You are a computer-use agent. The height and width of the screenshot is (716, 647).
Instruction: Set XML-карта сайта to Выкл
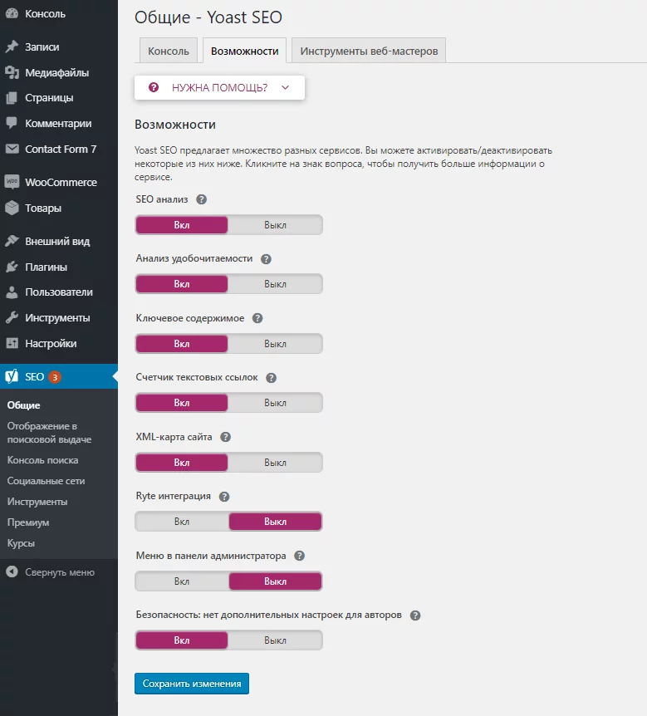(x=275, y=463)
